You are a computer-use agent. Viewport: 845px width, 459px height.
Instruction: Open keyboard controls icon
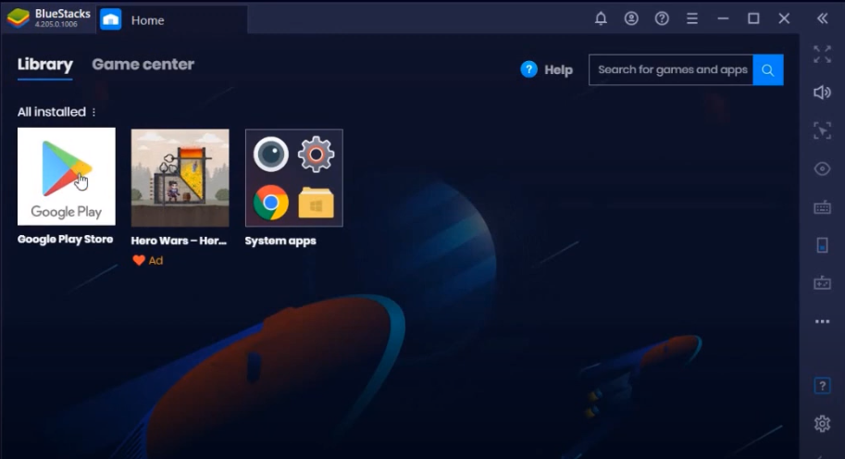(823, 207)
